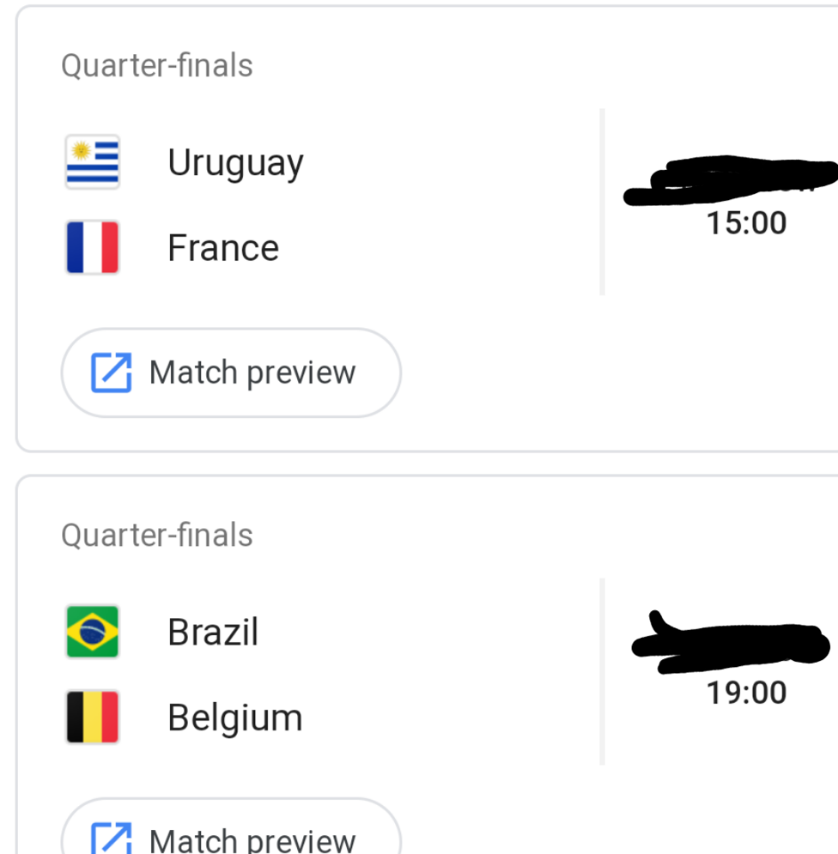The width and height of the screenshot is (838, 854).
Task: Click the France flag icon
Action: (x=93, y=247)
